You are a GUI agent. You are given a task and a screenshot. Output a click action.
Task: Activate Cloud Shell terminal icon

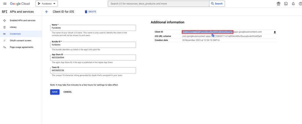pos(286,4)
